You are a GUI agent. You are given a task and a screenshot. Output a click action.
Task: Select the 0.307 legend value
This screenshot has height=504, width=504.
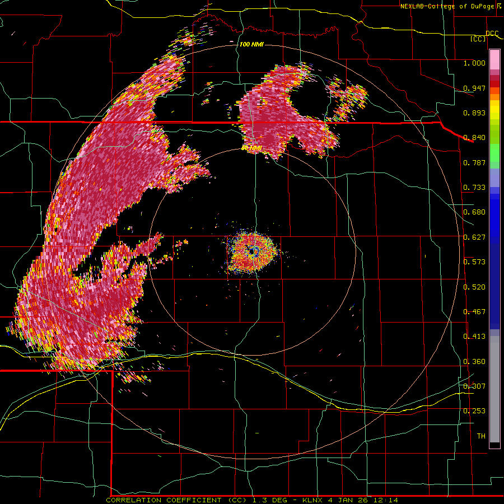(474, 386)
